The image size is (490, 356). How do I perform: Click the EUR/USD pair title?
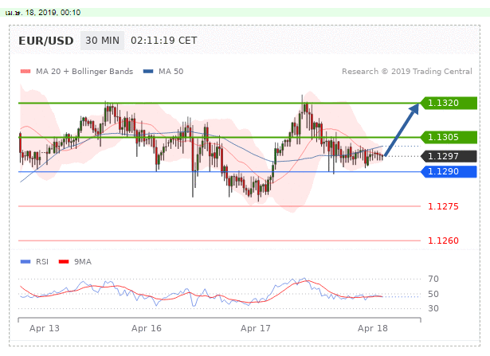[x=48, y=40]
